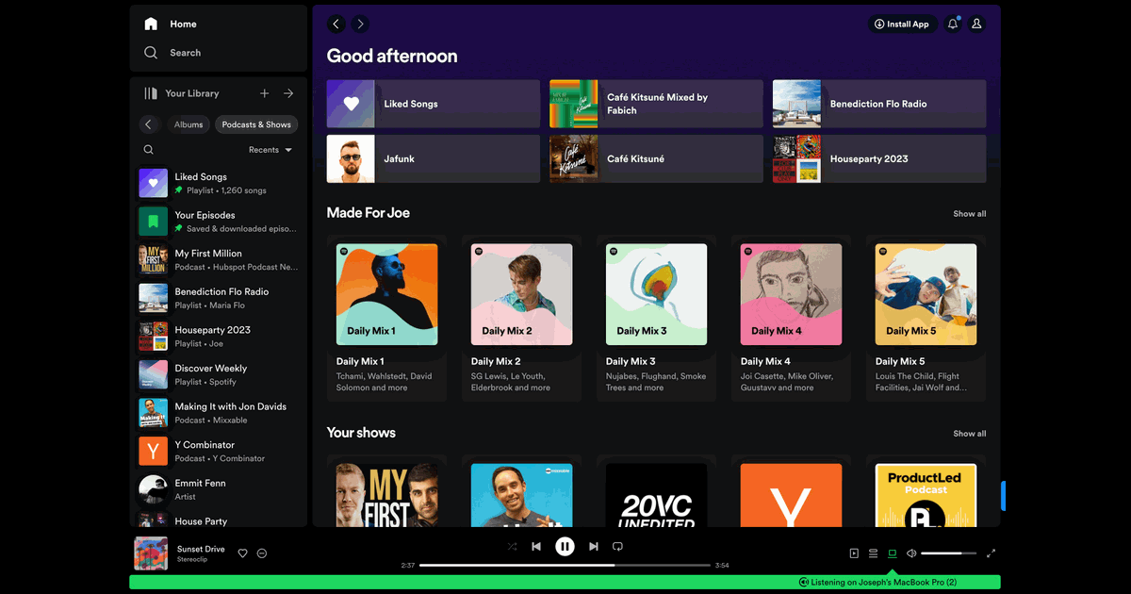Open Café Kitsuné Mixed by Fabich card

(657, 104)
